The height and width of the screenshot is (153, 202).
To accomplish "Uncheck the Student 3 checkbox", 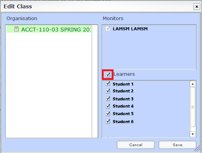I will [x=108, y=99].
